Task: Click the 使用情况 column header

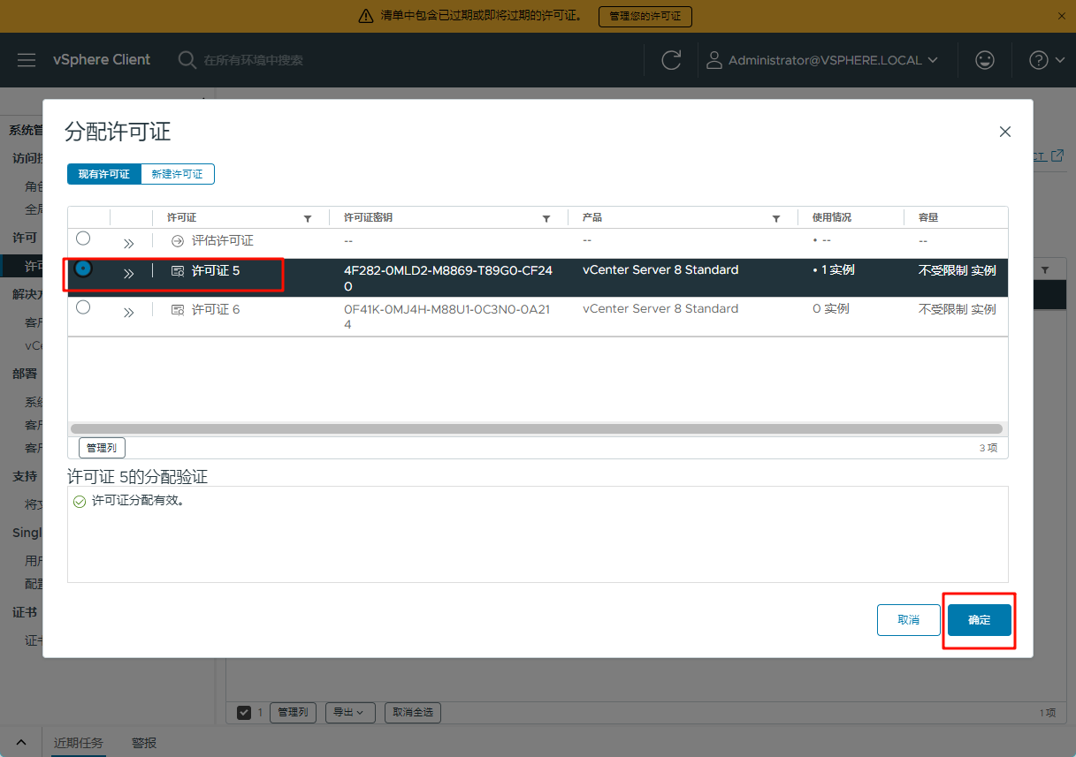Action: 832,217
